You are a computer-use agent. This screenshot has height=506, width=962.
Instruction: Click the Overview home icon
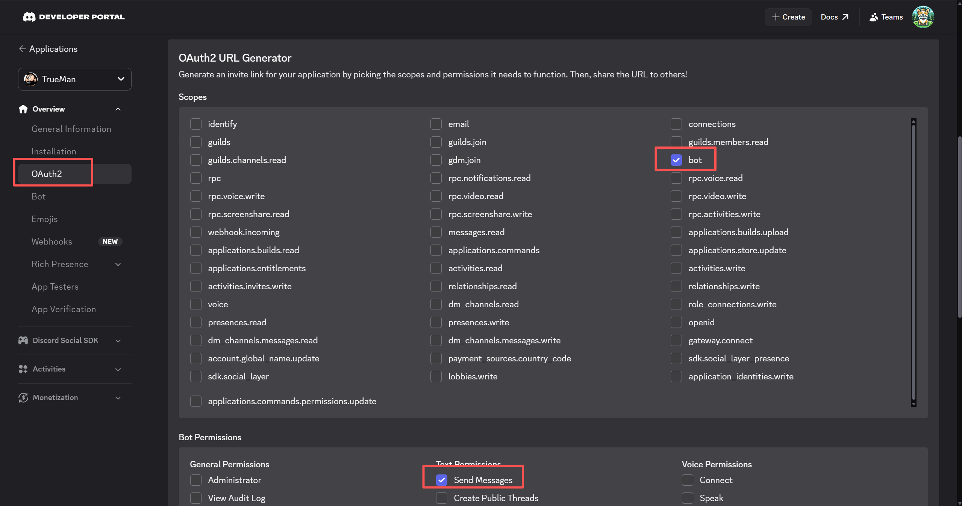23,109
